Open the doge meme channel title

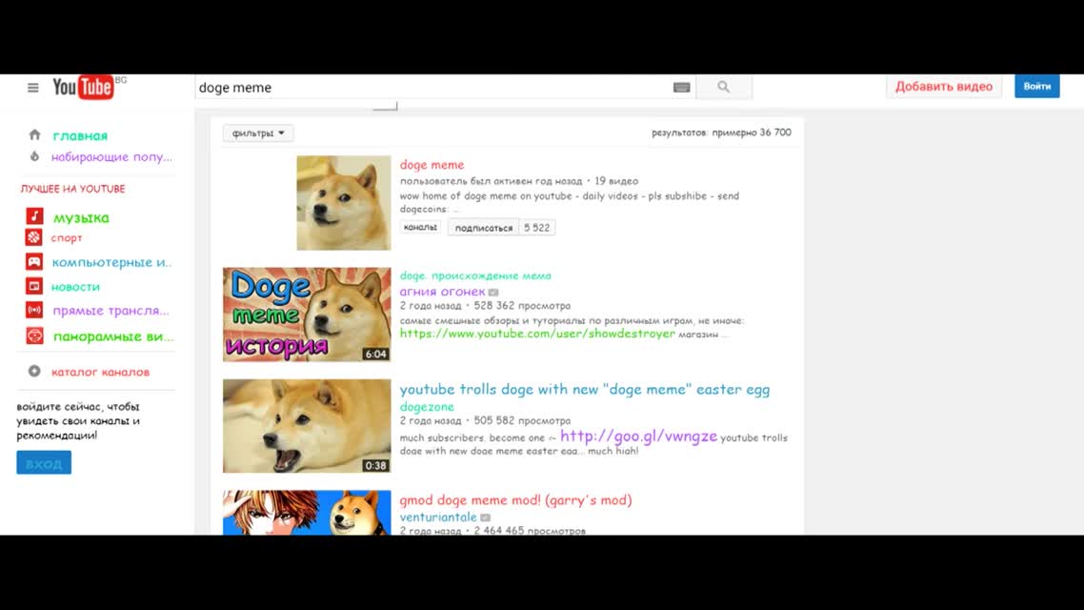[432, 165]
